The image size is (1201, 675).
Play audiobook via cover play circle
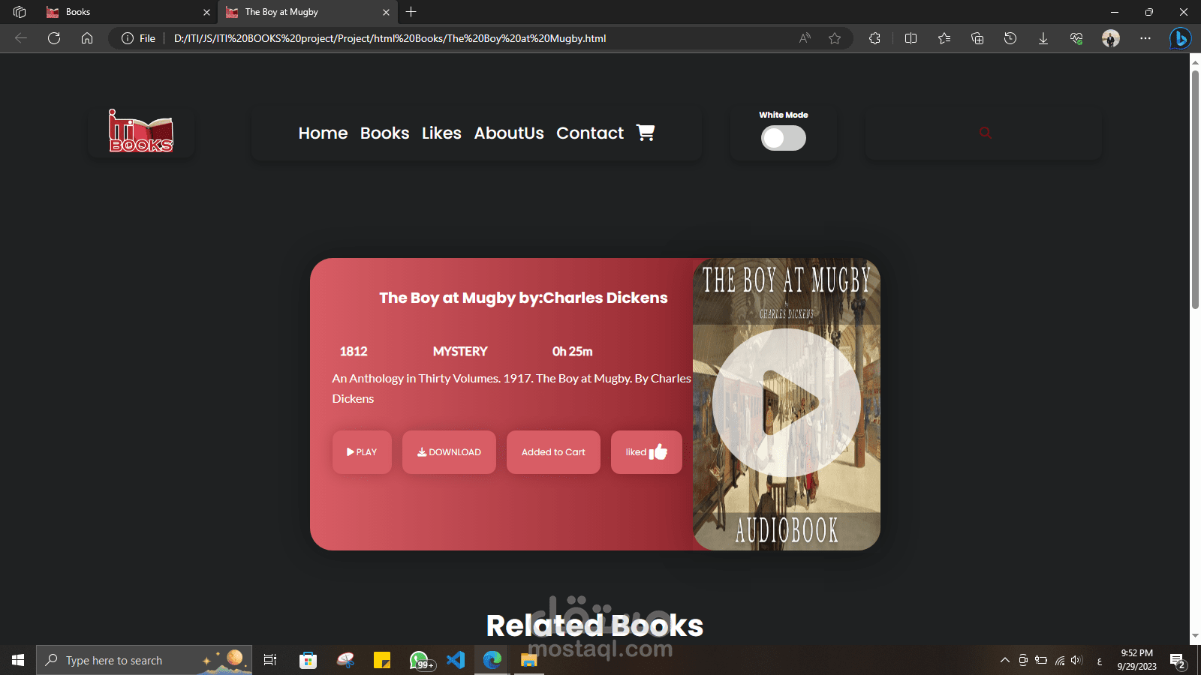tap(787, 403)
